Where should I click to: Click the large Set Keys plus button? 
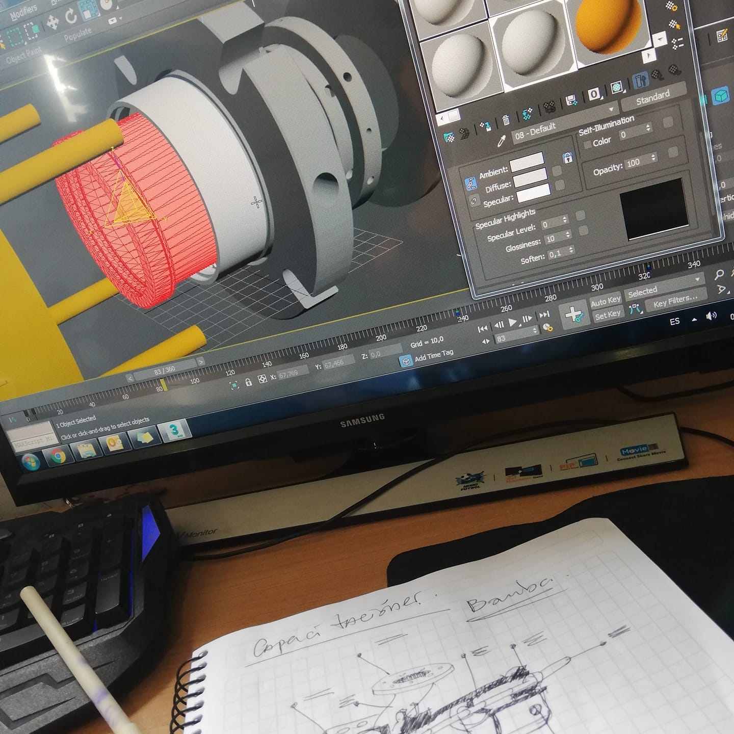[573, 314]
